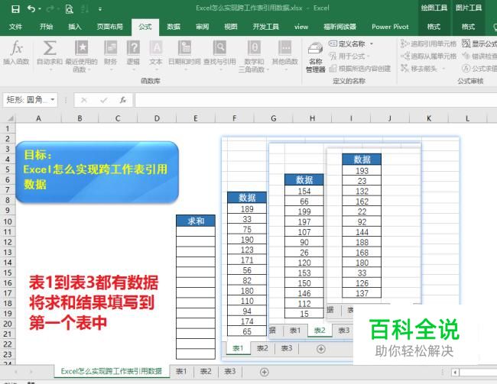Expand the Name Box dropdown arrow
This screenshot has width=497, height=384.
[53, 100]
